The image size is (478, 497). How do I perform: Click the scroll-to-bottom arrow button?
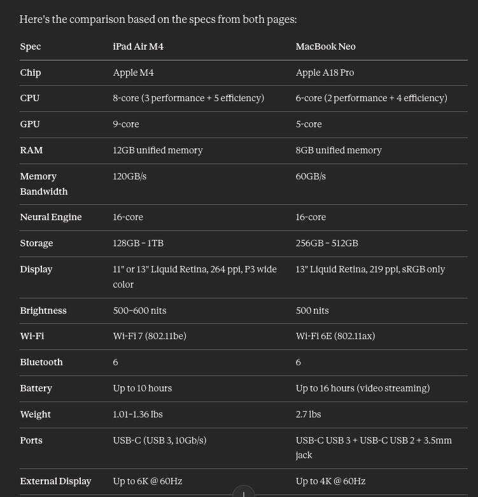coord(244,492)
